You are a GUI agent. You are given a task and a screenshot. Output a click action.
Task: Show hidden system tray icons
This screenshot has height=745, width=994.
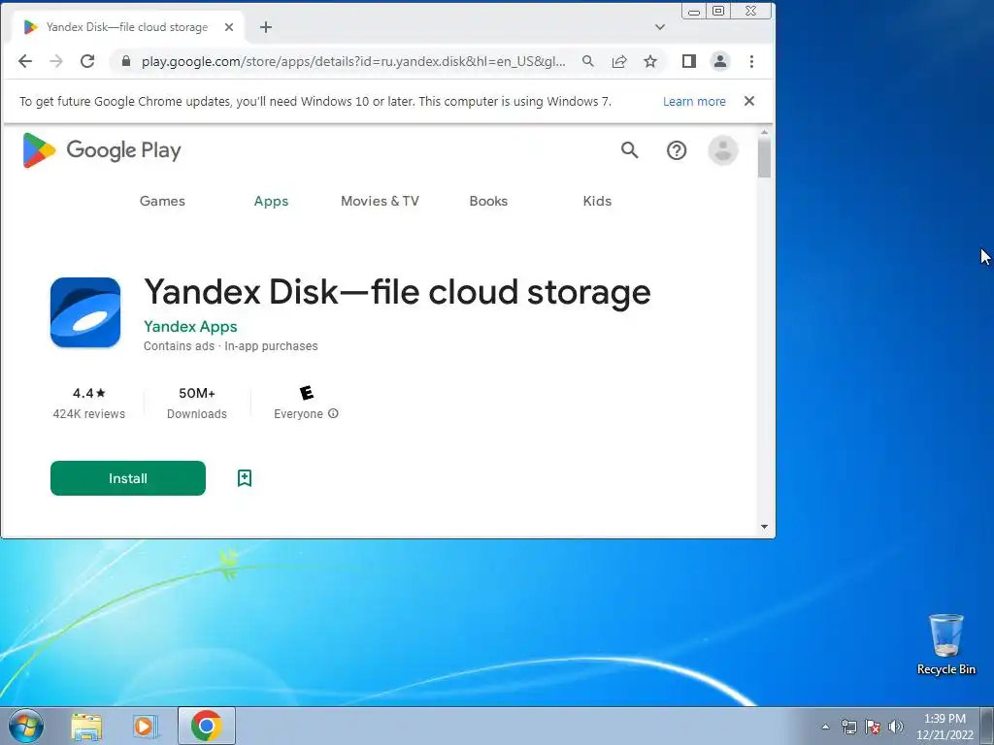tap(825, 727)
